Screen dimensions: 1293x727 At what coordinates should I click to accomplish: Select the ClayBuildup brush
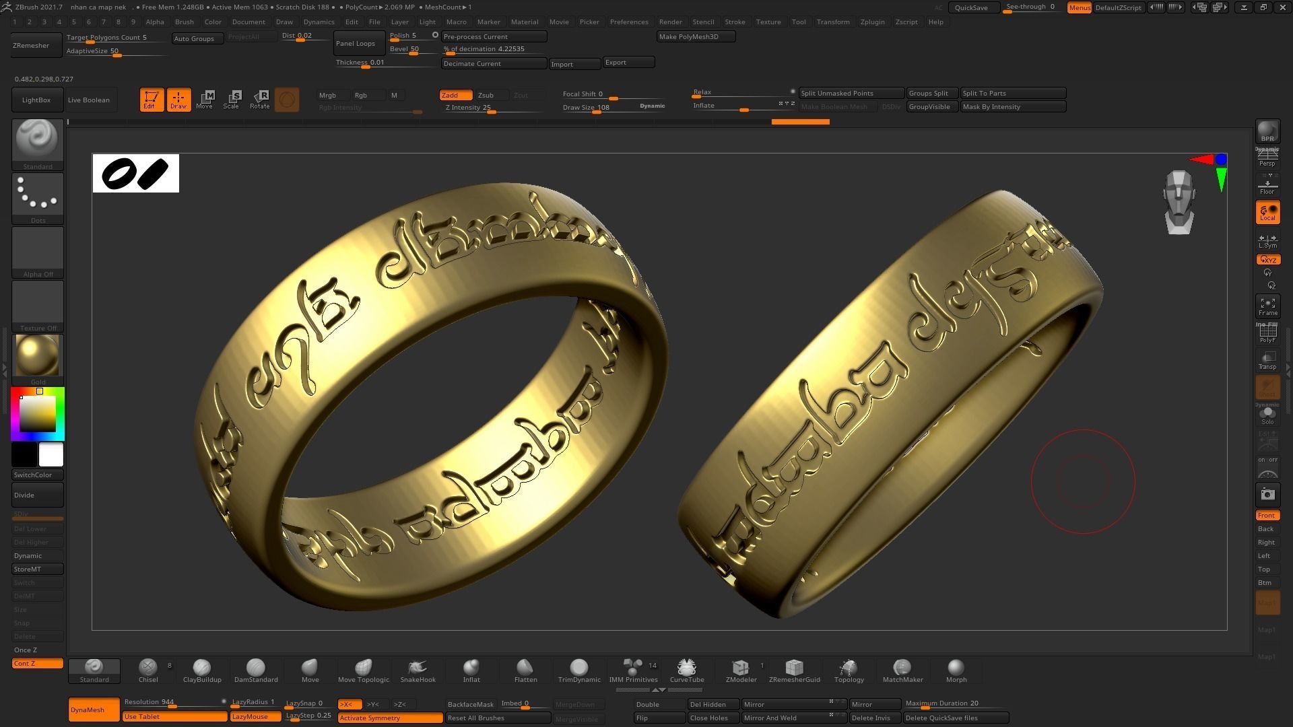click(202, 671)
